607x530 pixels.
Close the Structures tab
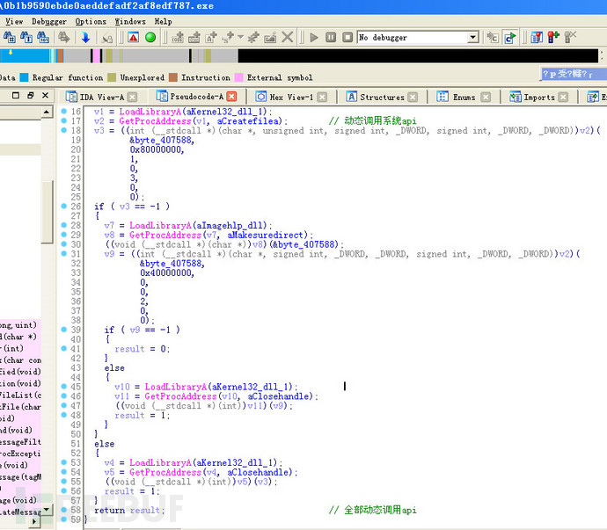413,97
